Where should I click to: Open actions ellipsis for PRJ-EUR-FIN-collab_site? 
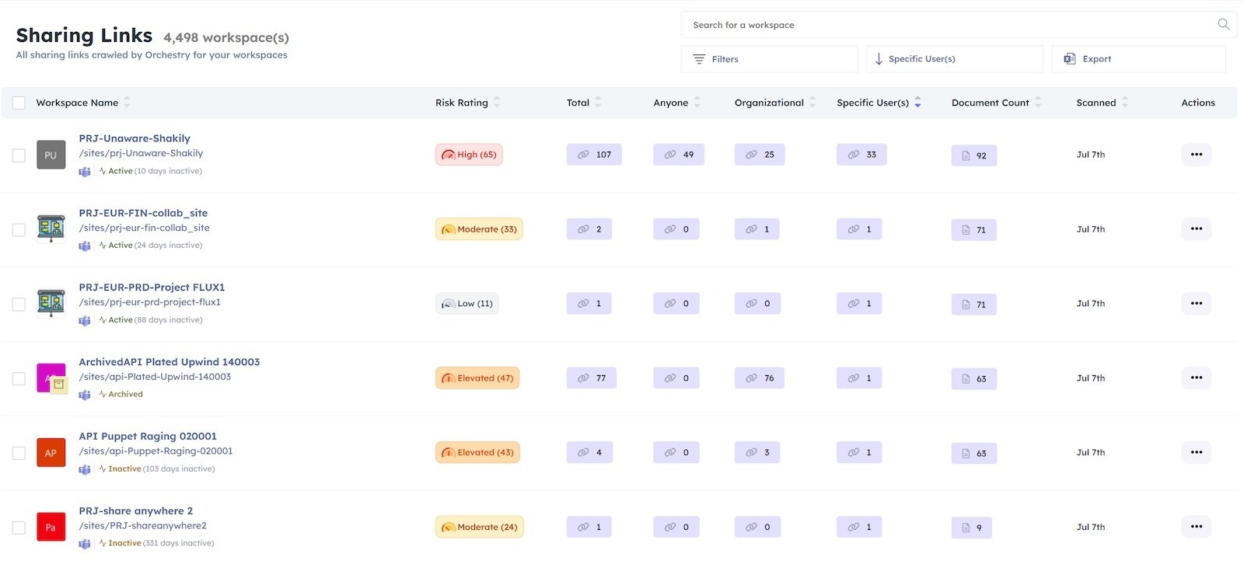point(1196,229)
